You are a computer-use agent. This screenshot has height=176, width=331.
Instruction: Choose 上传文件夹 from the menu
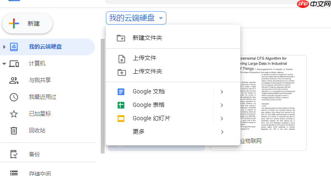pos(173,72)
